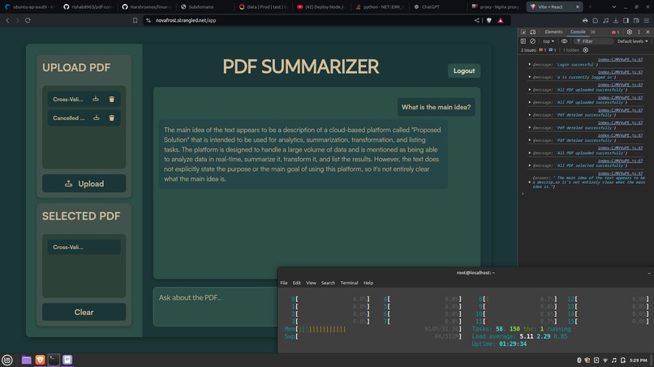Screen dimensions: 654x367
Task: Open the terminal Help menu
Action: click(368, 283)
